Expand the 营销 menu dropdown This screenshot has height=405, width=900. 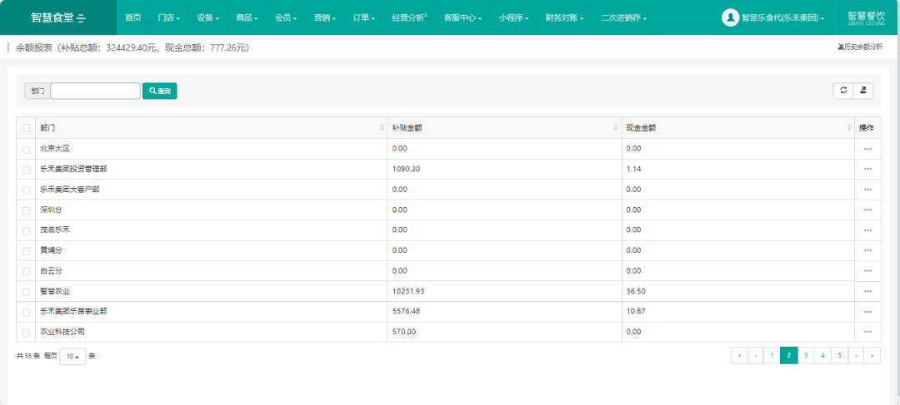[x=325, y=17]
